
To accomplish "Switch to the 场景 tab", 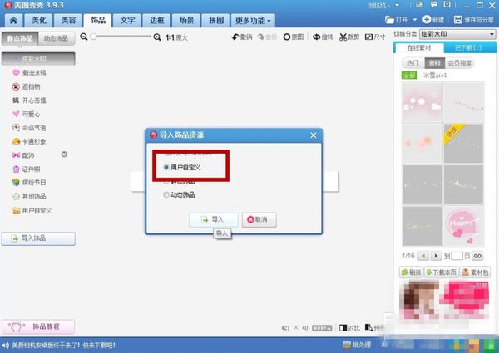I will point(186,21).
